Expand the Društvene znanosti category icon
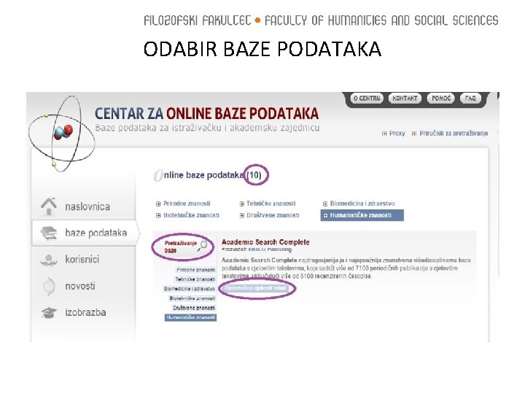This screenshot has height=394, width=525. [242, 215]
